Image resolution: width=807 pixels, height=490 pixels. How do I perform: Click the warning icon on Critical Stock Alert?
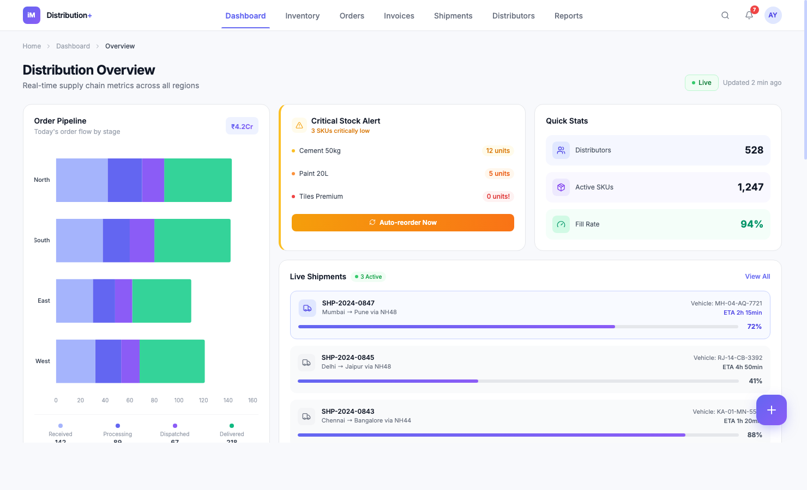[299, 125]
